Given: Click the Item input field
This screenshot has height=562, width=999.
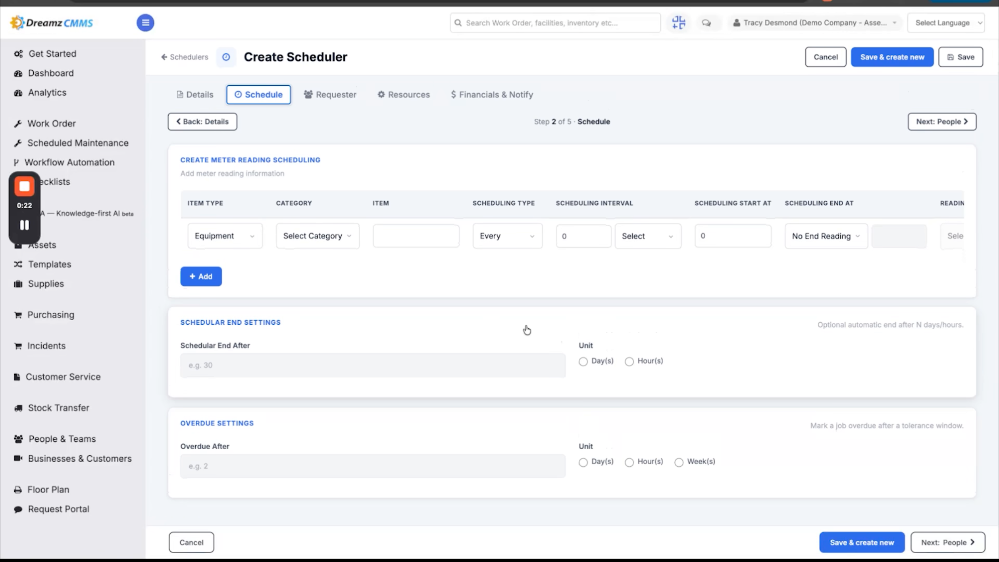Looking at the screenshot, I should coord(416,236).
